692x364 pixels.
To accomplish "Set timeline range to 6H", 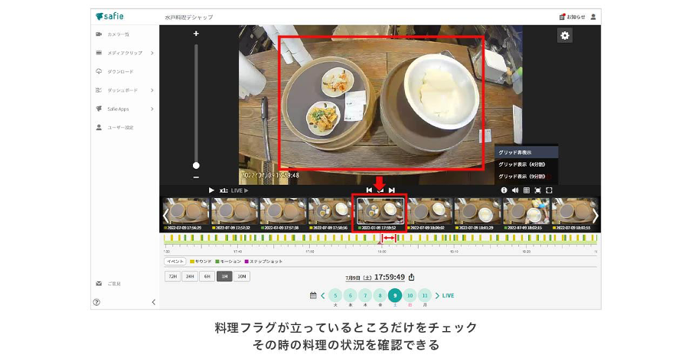I will (x=207, y=276).
